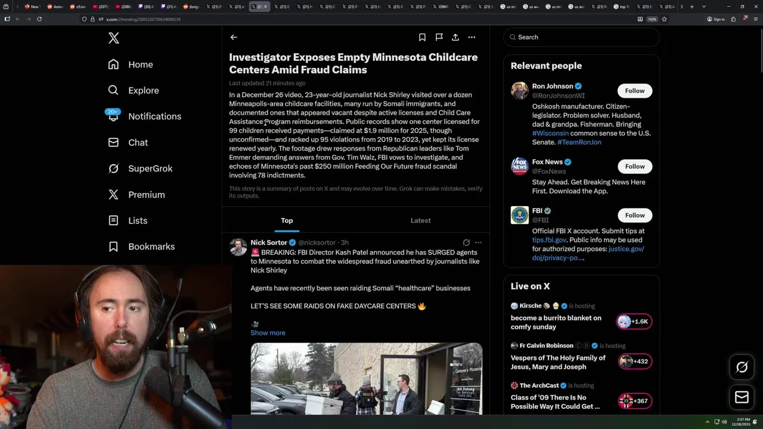Open a new browser tab
Viewport: 763px width, 429px height.
coord(691,7)
